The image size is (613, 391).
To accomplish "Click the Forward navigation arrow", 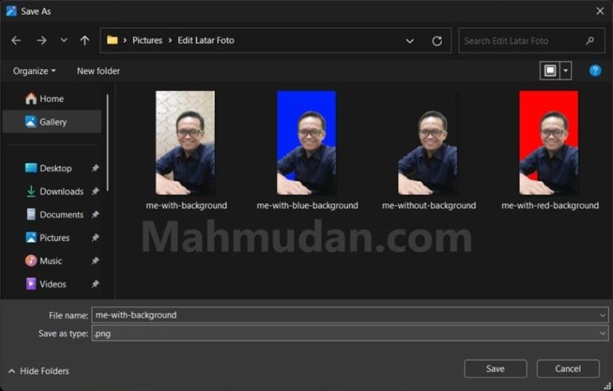I will point(42,41).
